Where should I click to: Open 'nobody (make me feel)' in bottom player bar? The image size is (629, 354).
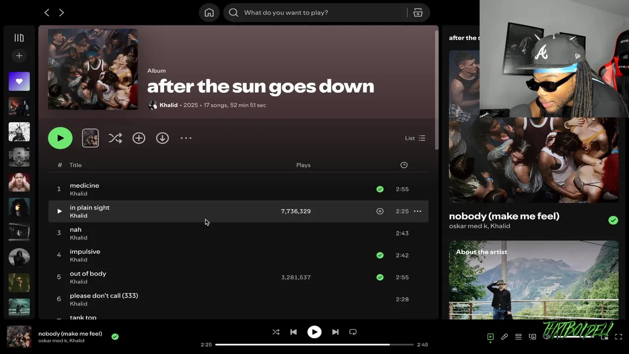click(x=70, y=333)
